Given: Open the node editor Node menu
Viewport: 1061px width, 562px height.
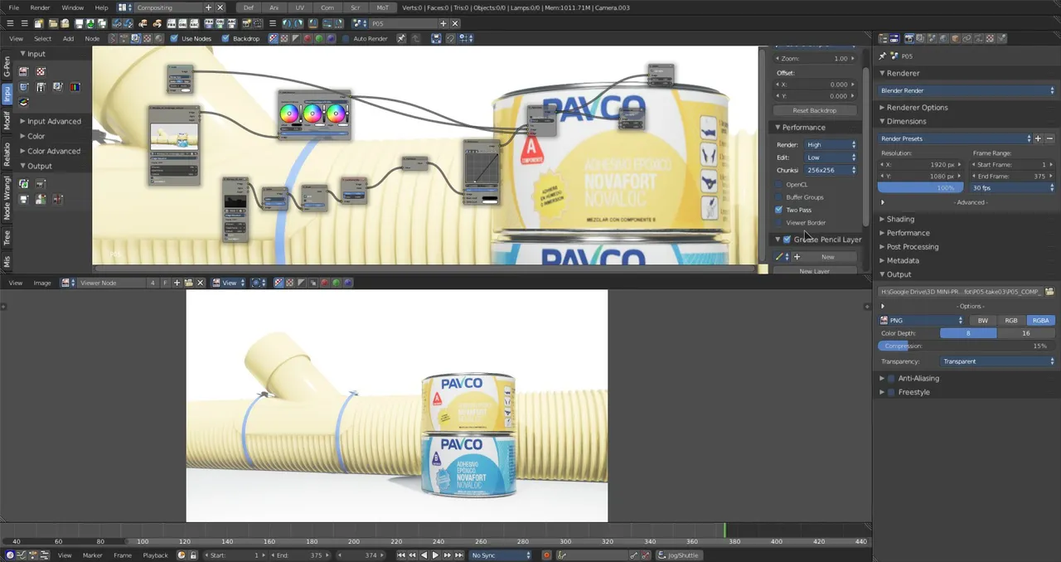Looking at the screenshot, I should (x=92, y=38).
